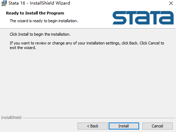Click 'The wizard is ready to begin installation' text
The height and width of the screenshot is (132, 176).
[44, 21]
